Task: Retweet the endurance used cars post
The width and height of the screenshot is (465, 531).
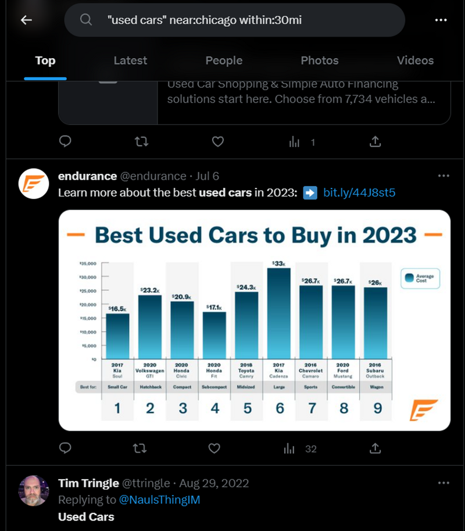Action: pyautogui.click(x=139, y=448)
